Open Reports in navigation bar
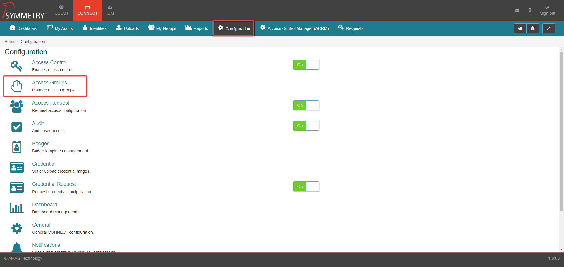The image size is (564, 267). coord(197,28)
